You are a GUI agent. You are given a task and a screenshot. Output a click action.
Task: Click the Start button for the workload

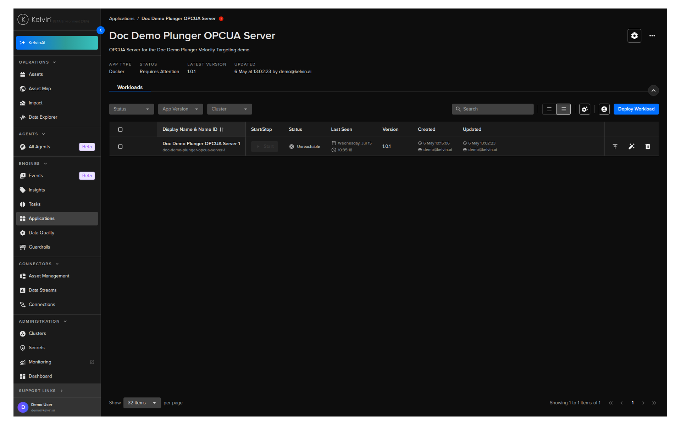[x=265, y=147]
